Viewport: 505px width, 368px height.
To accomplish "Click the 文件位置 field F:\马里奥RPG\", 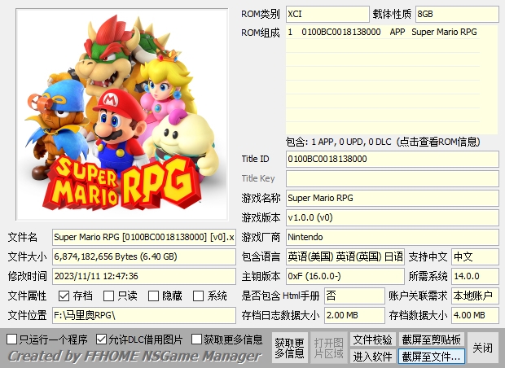I will tap(144, 315).
